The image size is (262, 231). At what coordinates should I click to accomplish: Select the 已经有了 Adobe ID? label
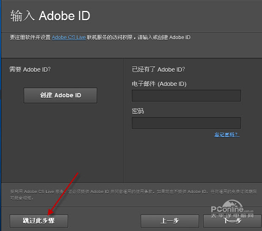pyautogui.click(x=158, y=70)
